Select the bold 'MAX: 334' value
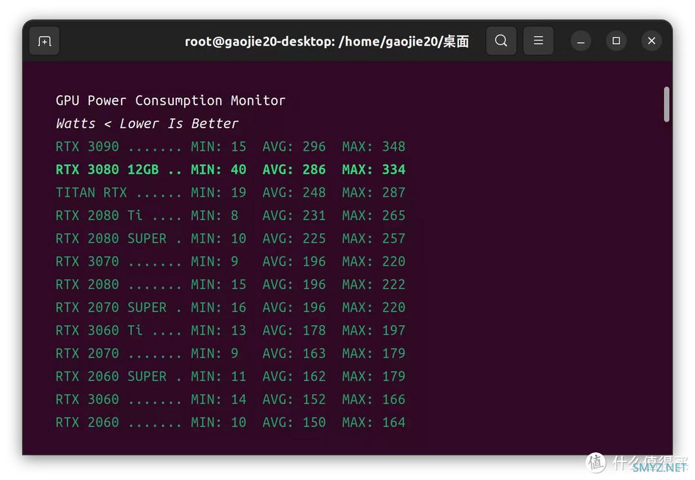This screenshot has height=480, width=695. pyautogui.click(x=374, y=170)
